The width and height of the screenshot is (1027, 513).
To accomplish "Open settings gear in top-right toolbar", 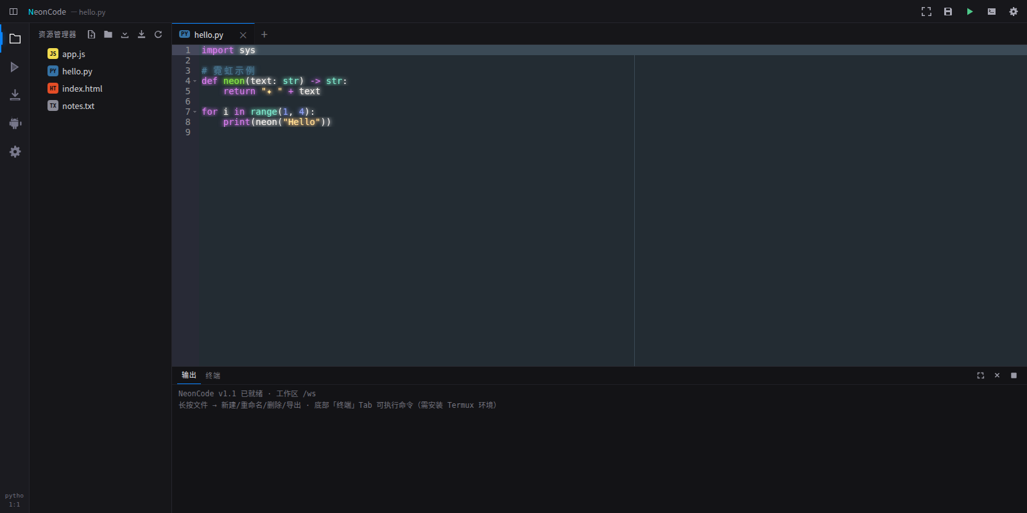I will point(1014,12).
